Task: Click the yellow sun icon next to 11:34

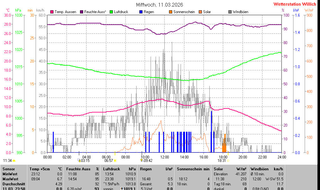Action: click(14, 161)
